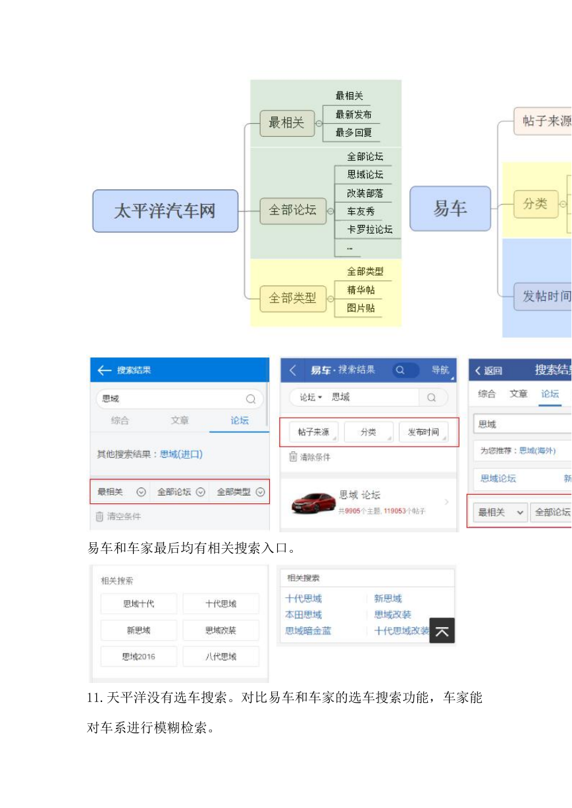572x808 pixels.
Task: Open the 论坛 scope selector before 思域
Action: coord(311,397)
